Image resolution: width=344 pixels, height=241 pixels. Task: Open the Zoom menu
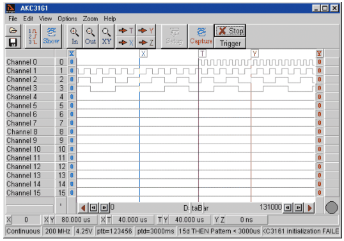coord(90,19)
